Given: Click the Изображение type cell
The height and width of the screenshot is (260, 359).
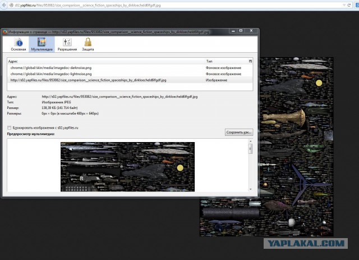Looking at the screenshot, I should click(x=217, y=80).
